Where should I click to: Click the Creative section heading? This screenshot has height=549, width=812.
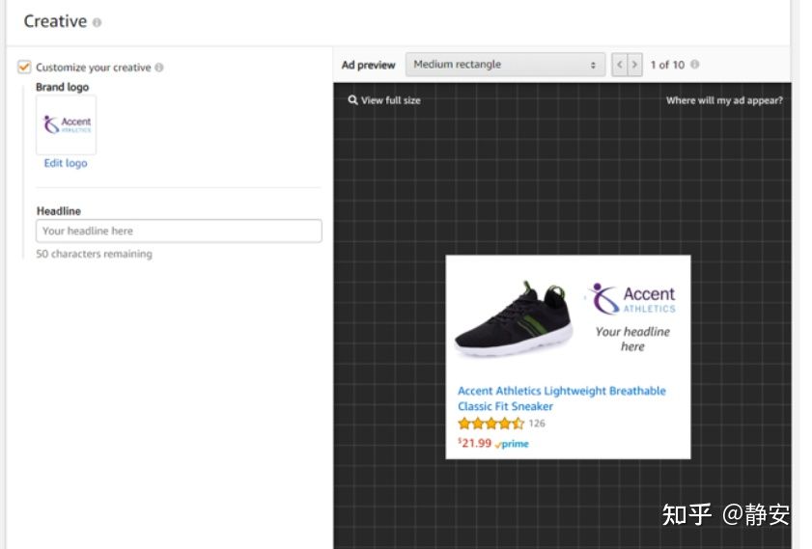[x=55, y=21]
